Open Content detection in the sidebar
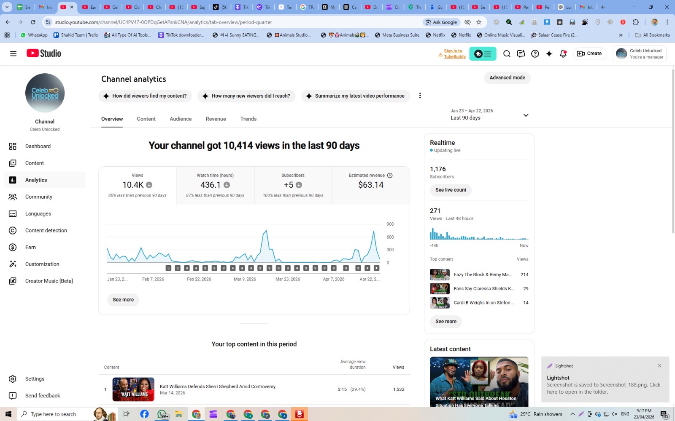675x421 pixels. tap(45, 230)
